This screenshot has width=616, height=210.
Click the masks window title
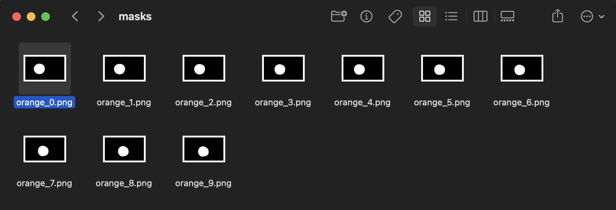[135, 17]
